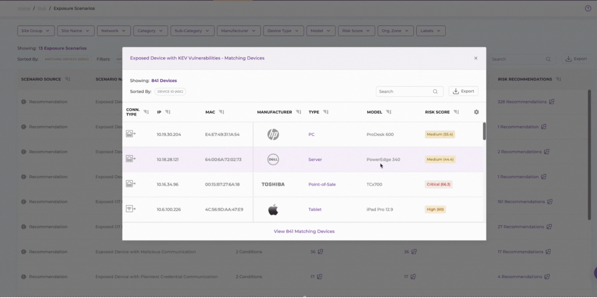Image resolution: width=597 pixels, height=298 pixels.
Task: Open the Manufacturer filter dropdown
Action: pos(238,31)
